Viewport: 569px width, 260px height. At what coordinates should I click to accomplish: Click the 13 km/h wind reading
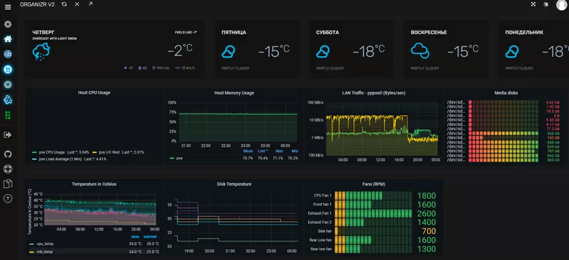click(x=185, y=68)
